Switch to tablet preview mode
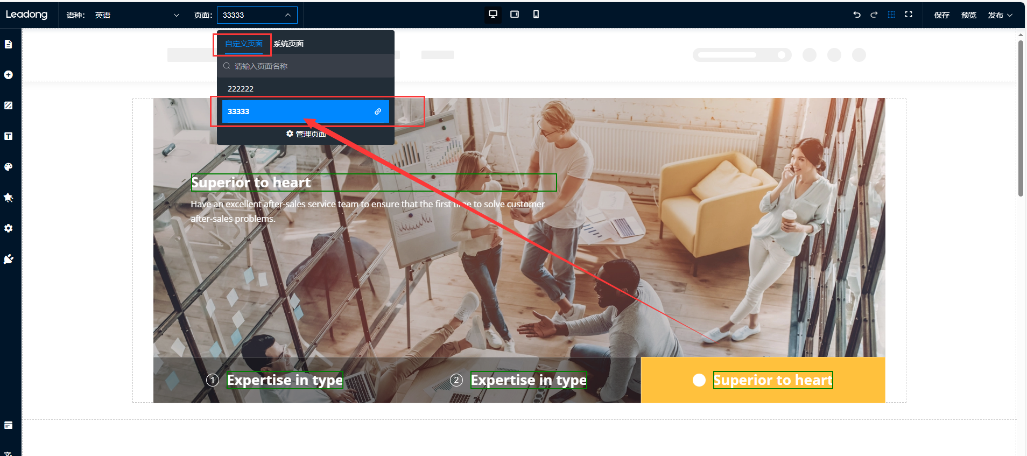This screenshot has height=456, width=1027. 515,15
